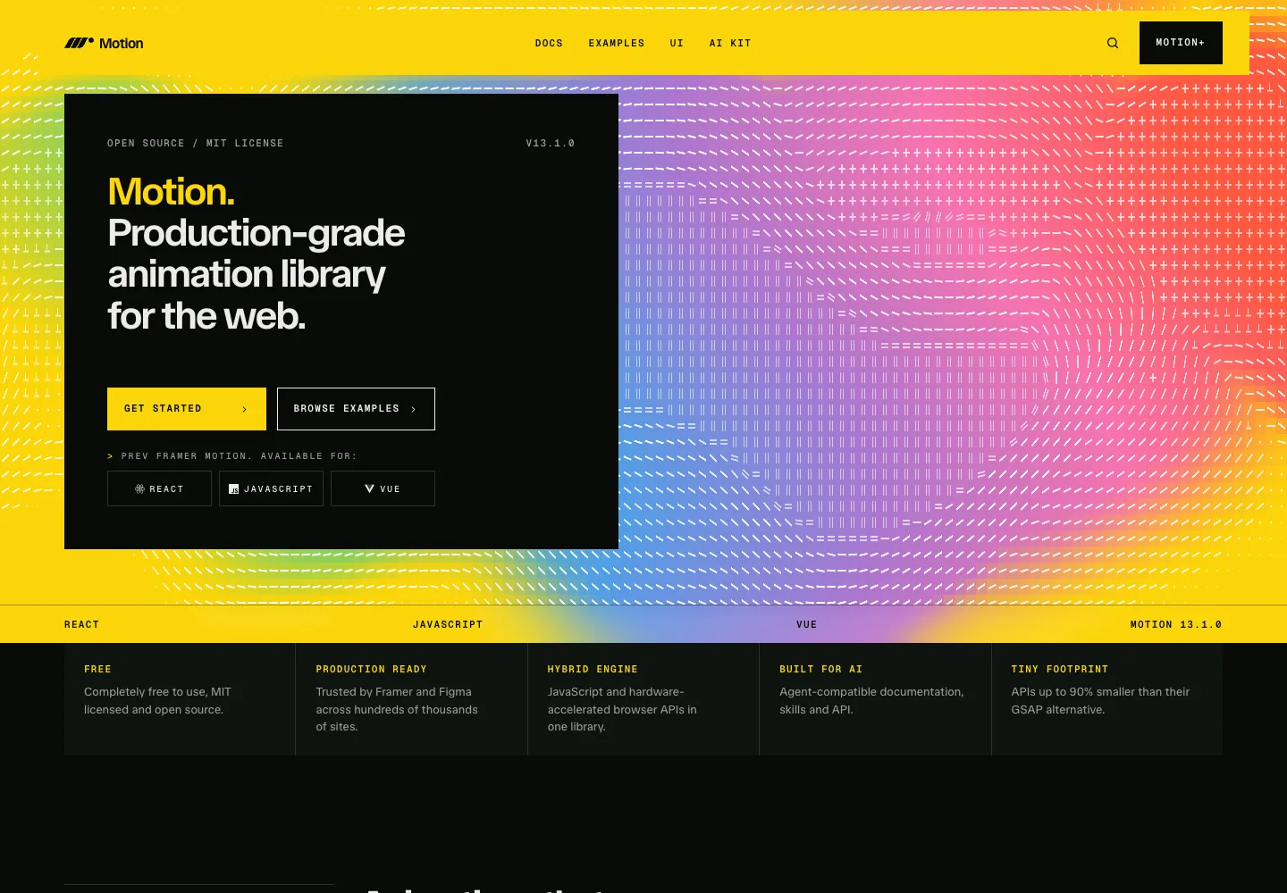Click 'APIs up to 90% smaller' description
The width and height of the screenshot is (1287, 893).
tap(1100, 701)
